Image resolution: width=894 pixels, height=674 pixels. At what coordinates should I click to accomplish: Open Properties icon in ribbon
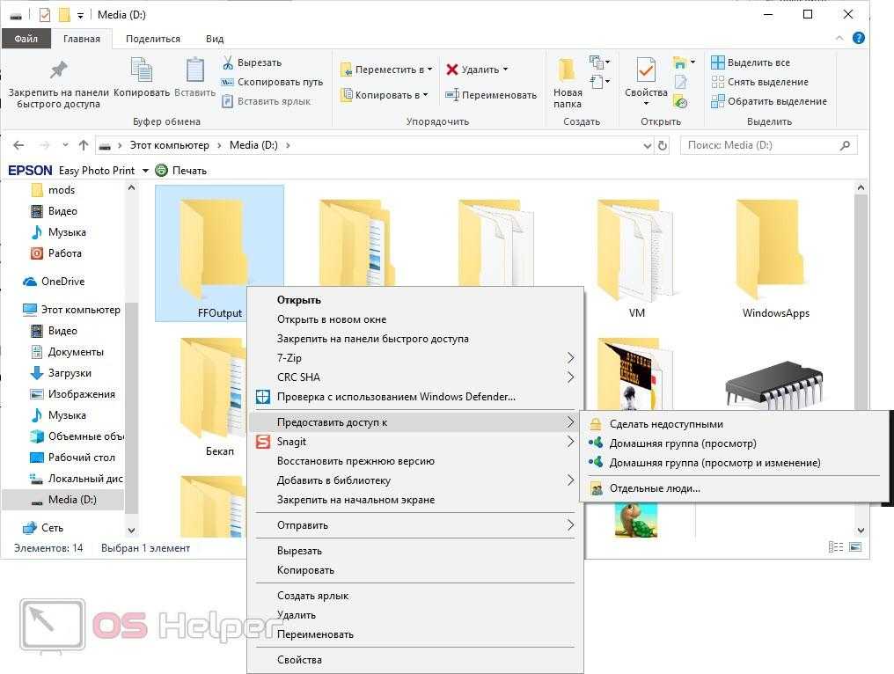coord(646,70)
